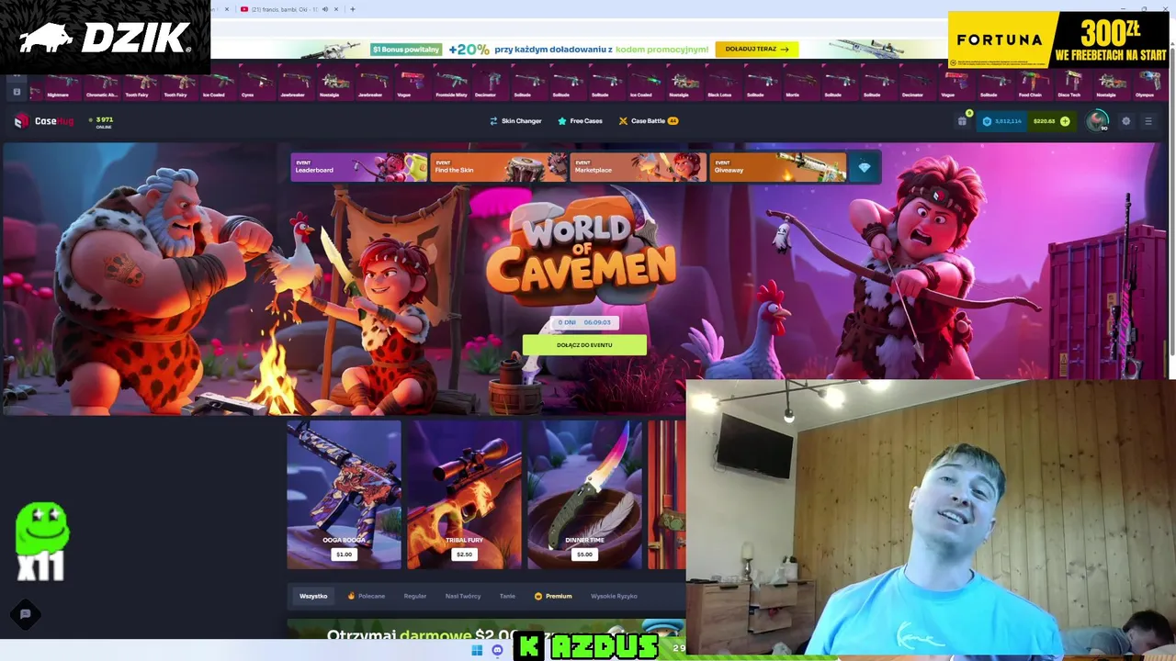Click the event countdown timer 0 DNI

tap(584, 322)
